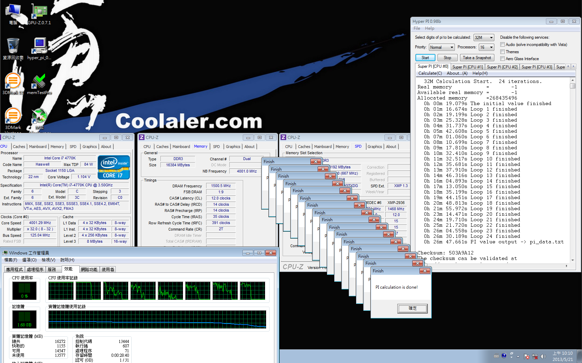Open the Calculate(C) menu in Super PI
582x363 pixels.
click(x=430, y=73)
